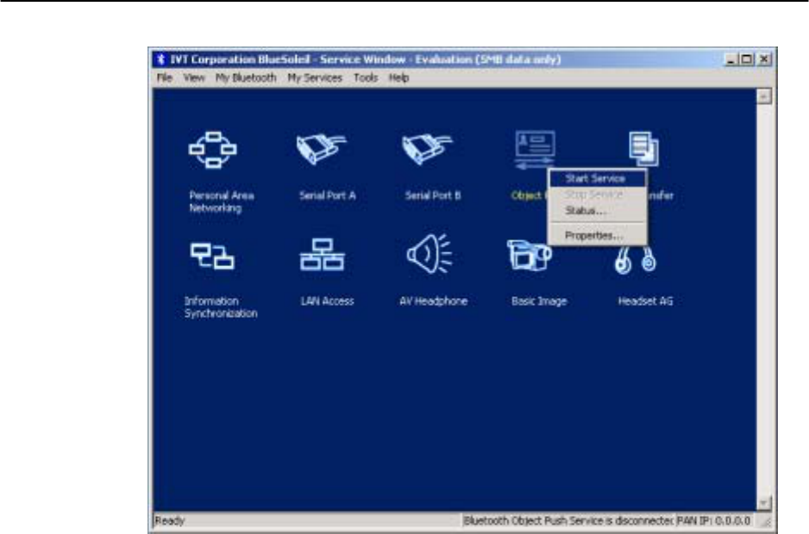Click the Serial Port B label
Image resolution: width=809 pixels, height=534 pixels.
click(x=433, y=196)
